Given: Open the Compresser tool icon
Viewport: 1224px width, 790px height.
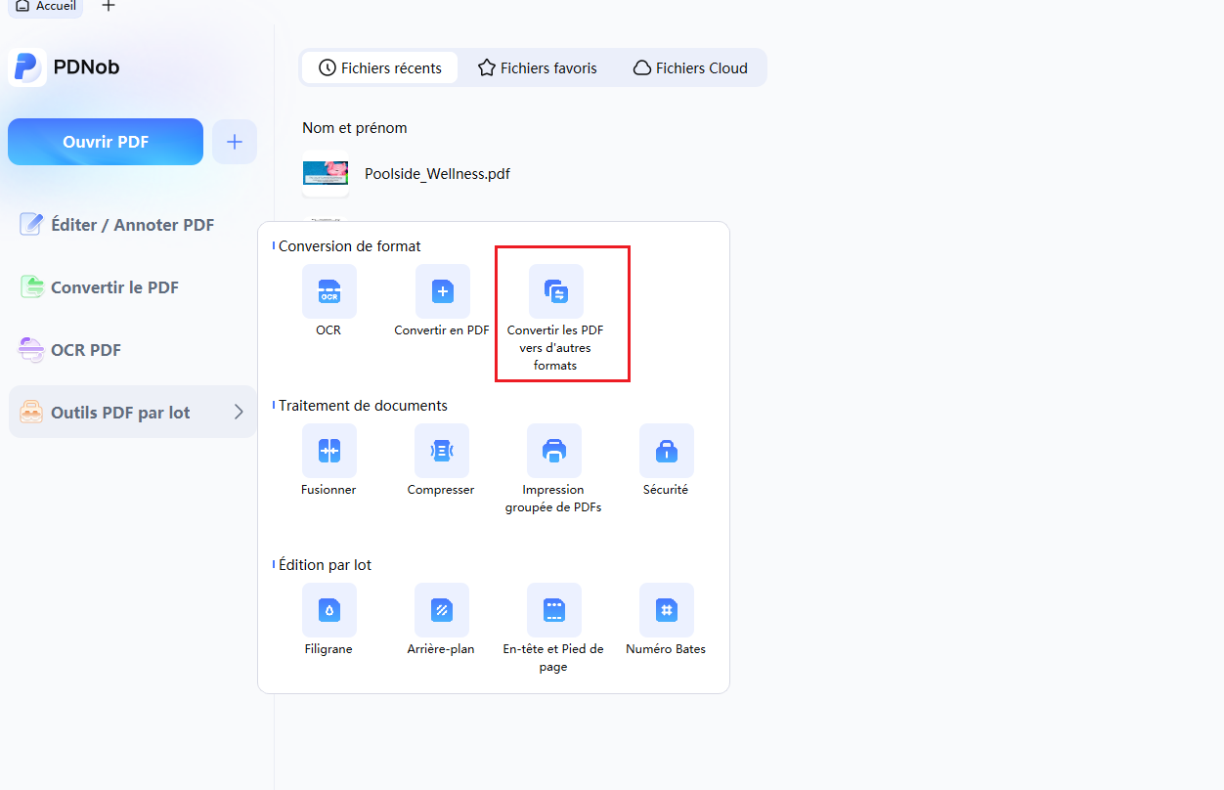Looking at the screenshot, I should (442, 451).
